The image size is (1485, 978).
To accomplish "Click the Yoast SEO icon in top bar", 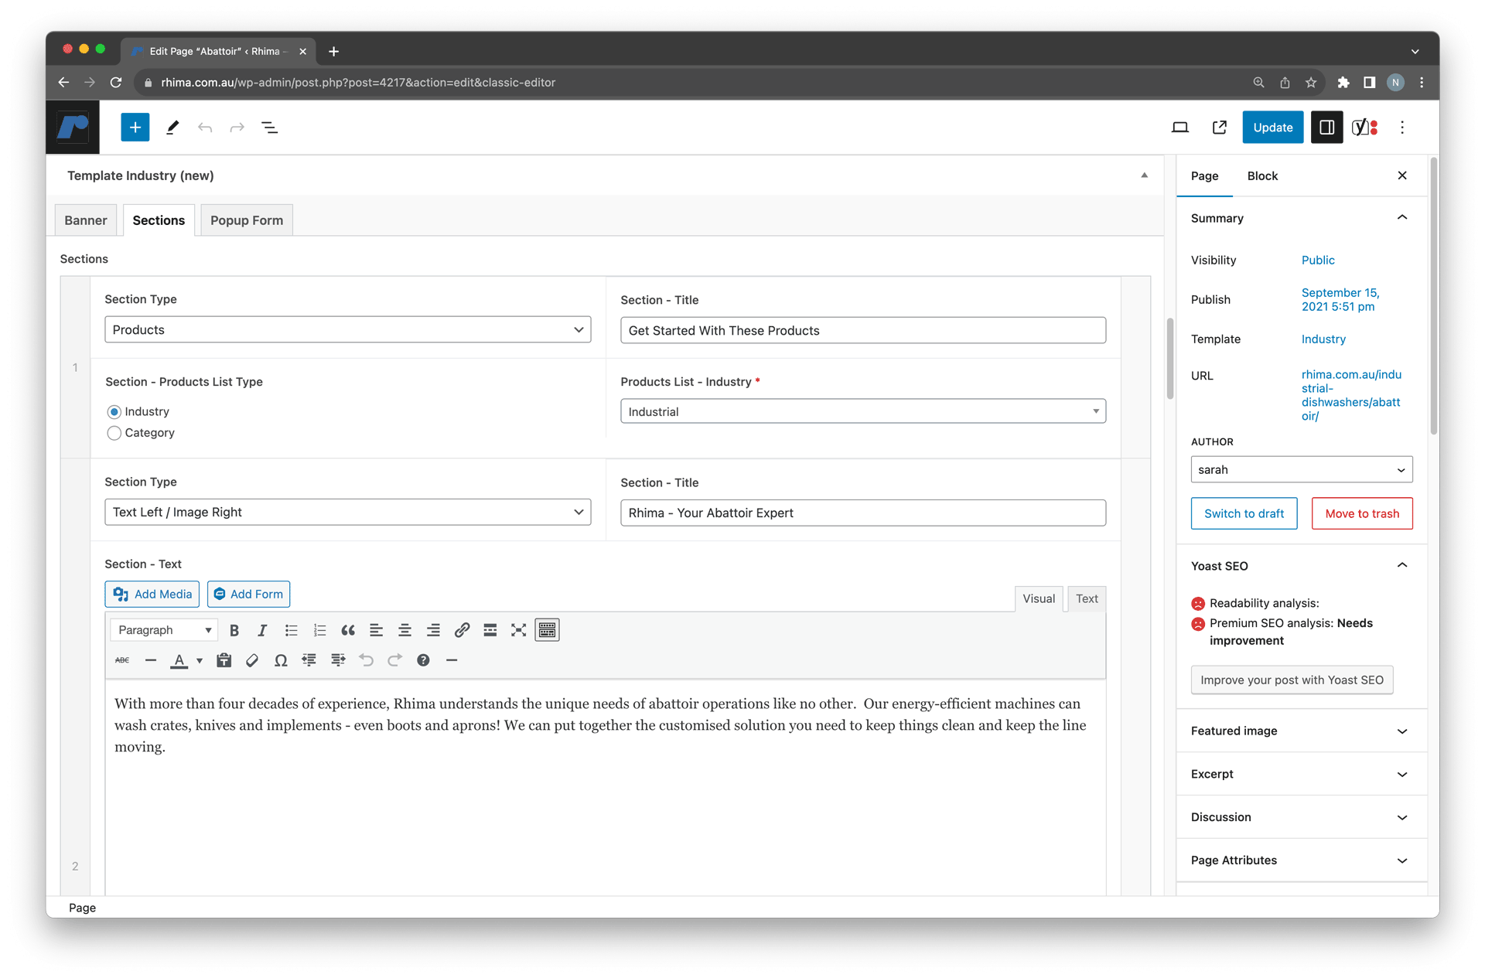I will tap(1364, 128).
